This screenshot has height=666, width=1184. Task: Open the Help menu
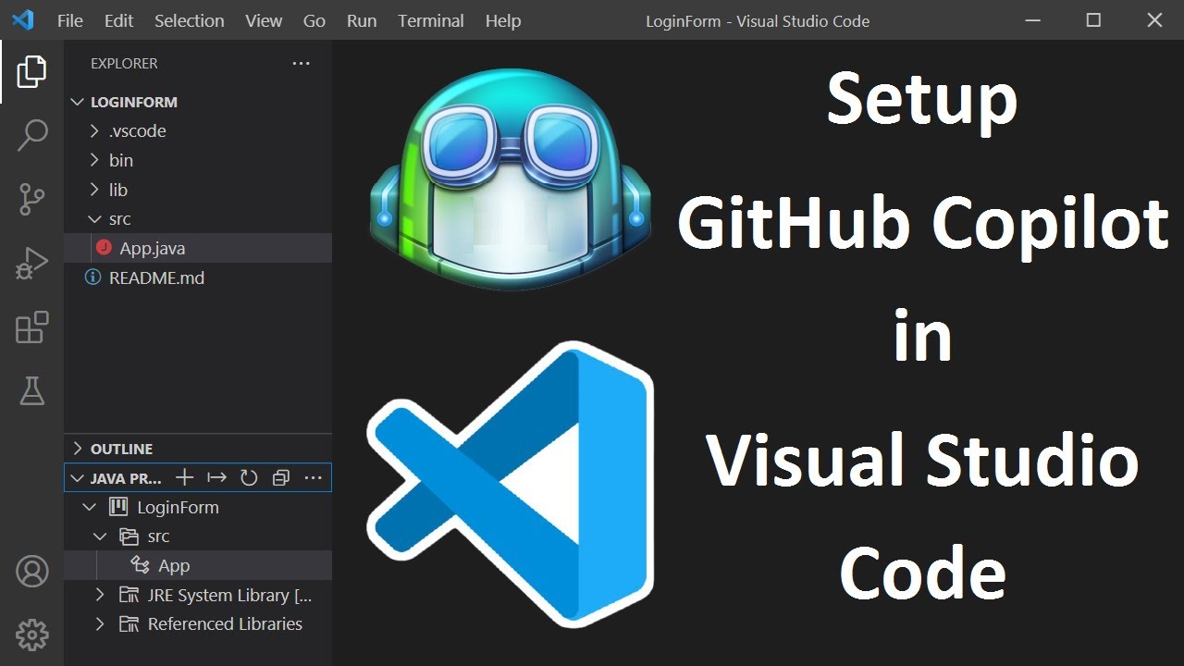[x=503, y=20]
